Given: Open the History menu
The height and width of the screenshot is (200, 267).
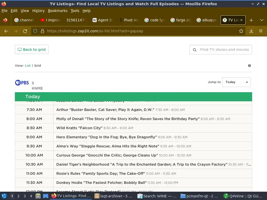Looking at the screenshot, I should [x=39, y=11].
